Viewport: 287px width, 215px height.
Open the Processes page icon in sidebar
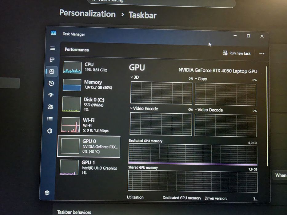click(52, 60)
